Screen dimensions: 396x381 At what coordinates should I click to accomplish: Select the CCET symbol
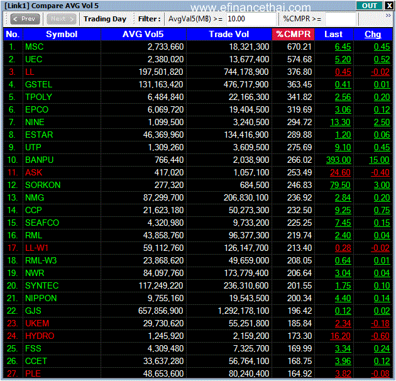36,362
